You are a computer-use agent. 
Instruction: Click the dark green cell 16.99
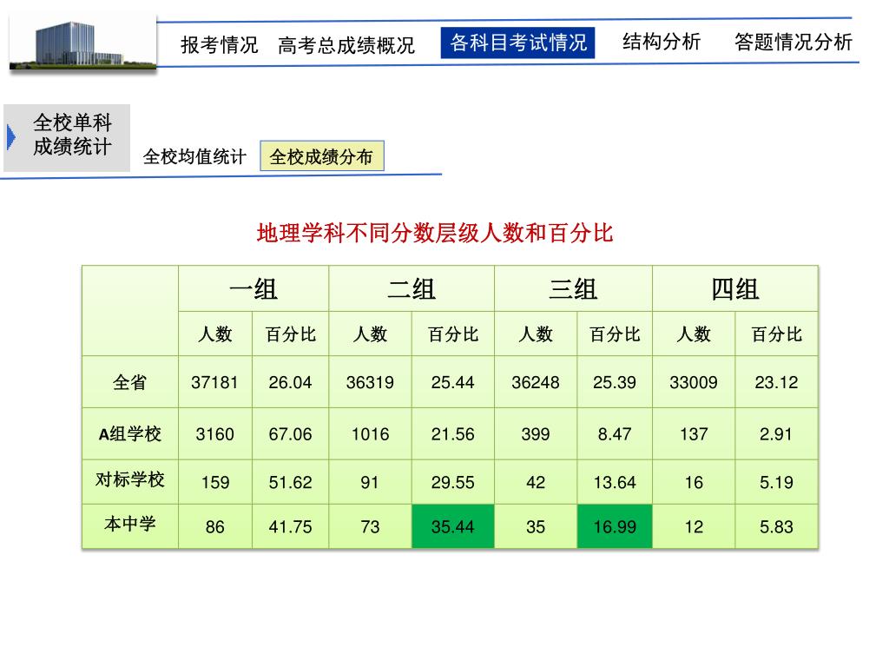click(615, 527)
